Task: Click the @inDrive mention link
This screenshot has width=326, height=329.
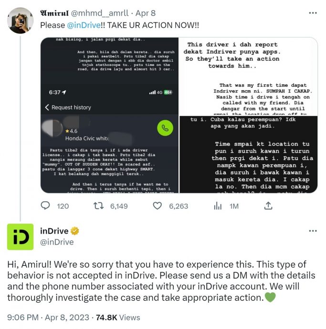Action: (80, 25)
